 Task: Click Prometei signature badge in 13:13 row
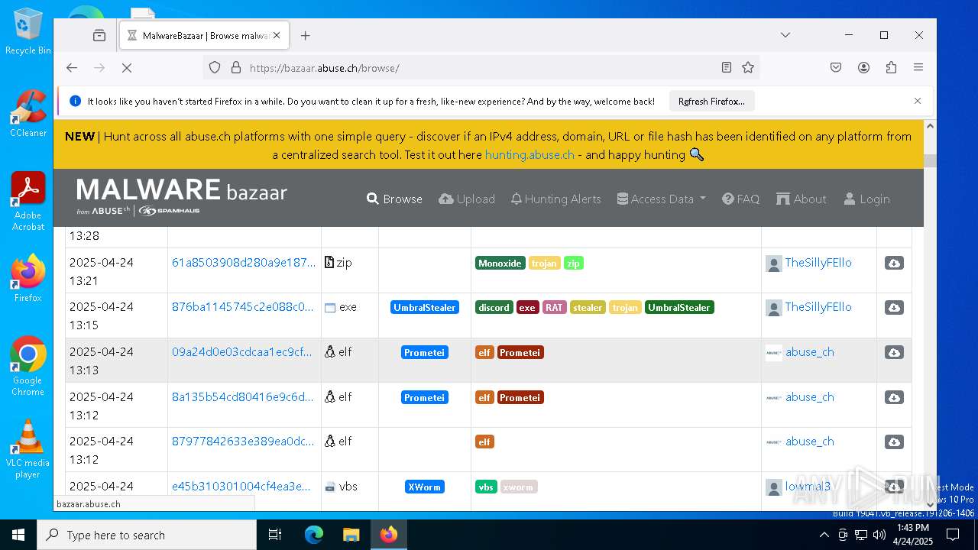coord(424,352)
